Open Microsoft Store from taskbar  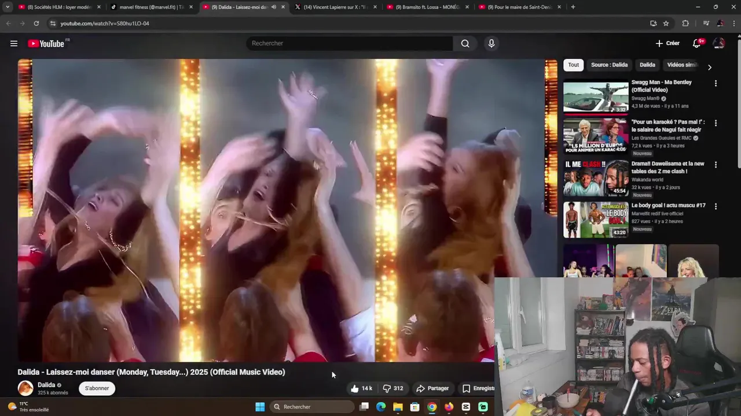coord(414,407)
